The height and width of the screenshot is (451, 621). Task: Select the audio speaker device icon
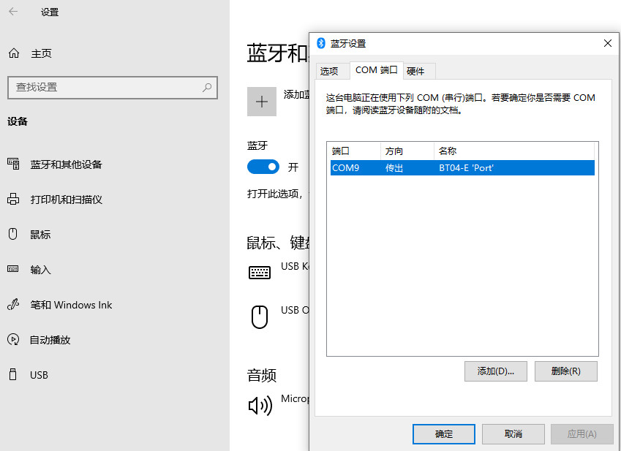(x=260, y=406)
